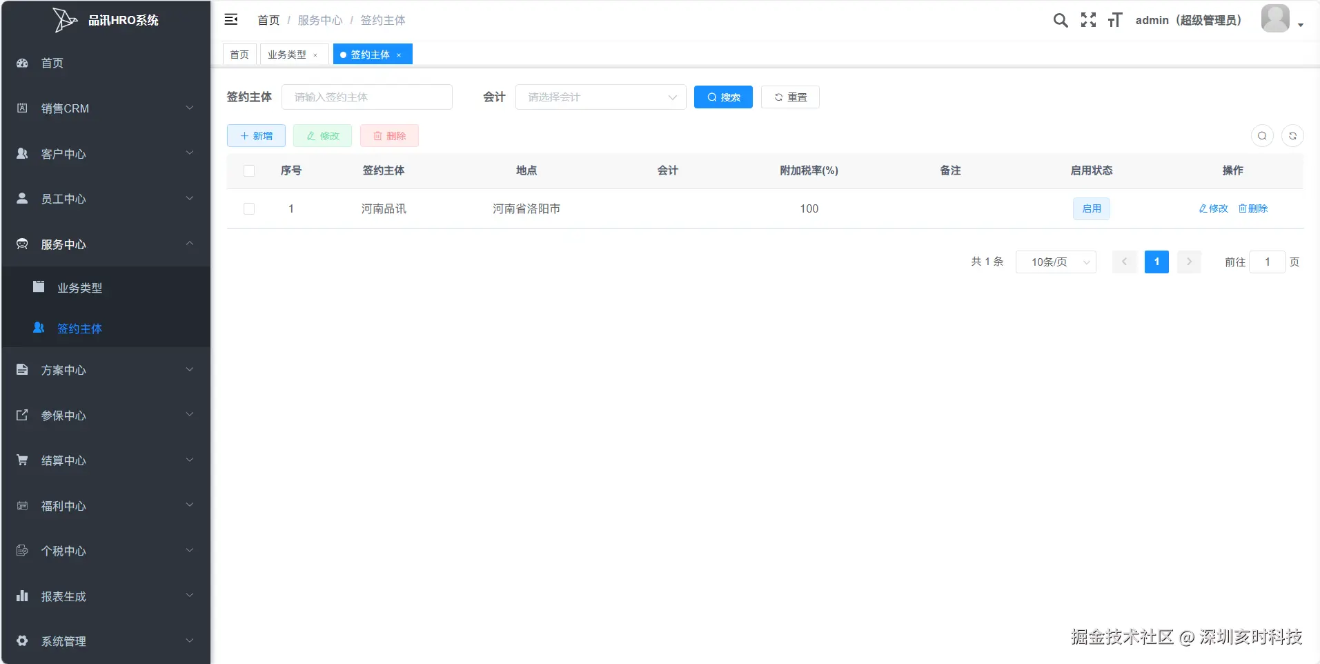Click the previous page arrow
The image size is (1320, 664).
pos(1124,262)
